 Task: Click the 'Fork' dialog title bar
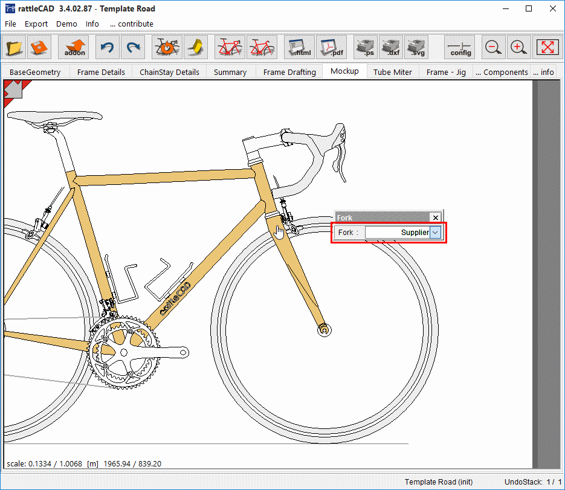(383, 218)
